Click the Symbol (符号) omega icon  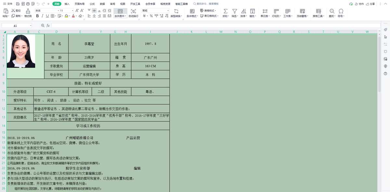(341, 11)
